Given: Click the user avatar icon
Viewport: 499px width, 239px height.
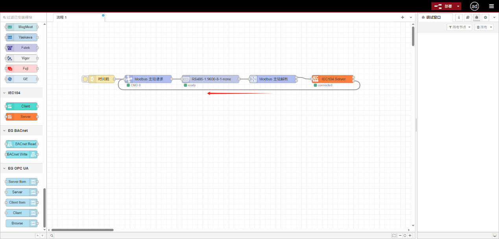Looking at the screenshot, I should tap(475, 6).
